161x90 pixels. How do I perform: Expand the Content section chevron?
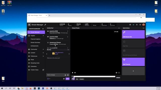pyautogui.click(x=43, y=53)
